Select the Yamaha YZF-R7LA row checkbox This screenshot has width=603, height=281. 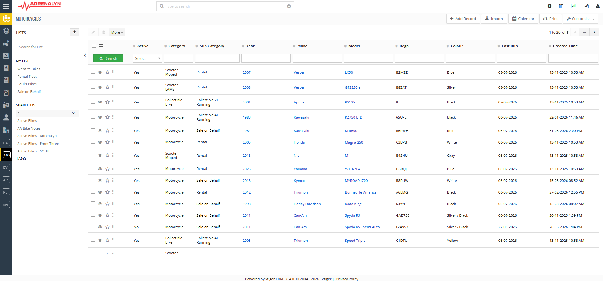tap(93, 168)
